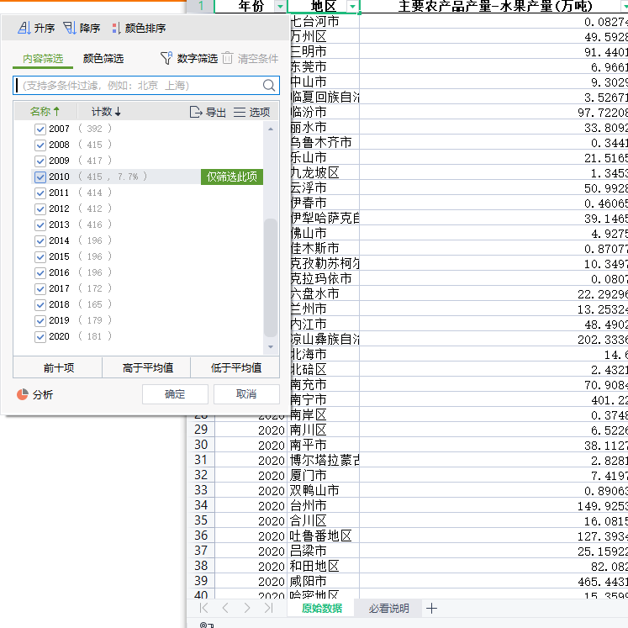The image size is (628, 628).
Task: Open 颜色排序 color sort option
Action: pos(139,28)
